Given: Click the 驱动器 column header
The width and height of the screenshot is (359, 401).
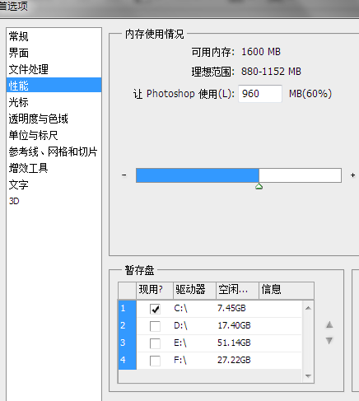Looking at the screenshot, I should coord(194,290).
